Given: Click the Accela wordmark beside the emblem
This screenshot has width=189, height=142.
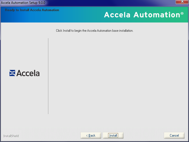Looking at the screenshot, I should [28, 73].
